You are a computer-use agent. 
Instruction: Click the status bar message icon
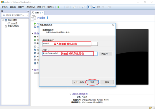(151, 108)
